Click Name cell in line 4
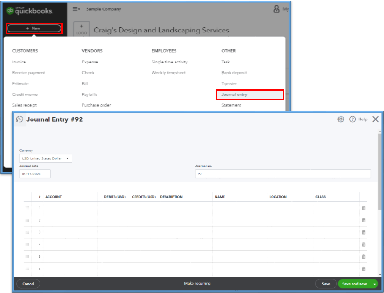The width and height of the screenshot is (384, 293). pos(240,245)
